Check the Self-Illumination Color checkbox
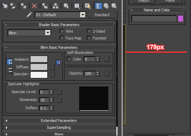The image size is (191, 136). pos(69,59)
